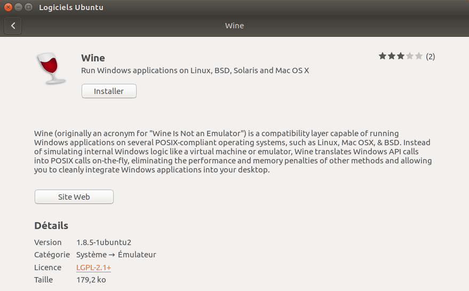Screen dimensions: 469x291
Task: Click the Installer button
Action: (x=109, y=91)
